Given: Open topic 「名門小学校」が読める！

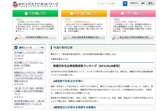Looking at the screenshot, I should 126,22.
